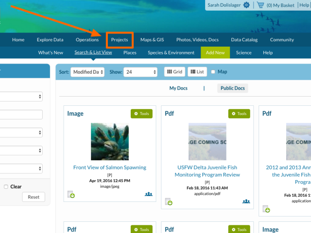Open Tools for the Image salmon card

(141, 114)
